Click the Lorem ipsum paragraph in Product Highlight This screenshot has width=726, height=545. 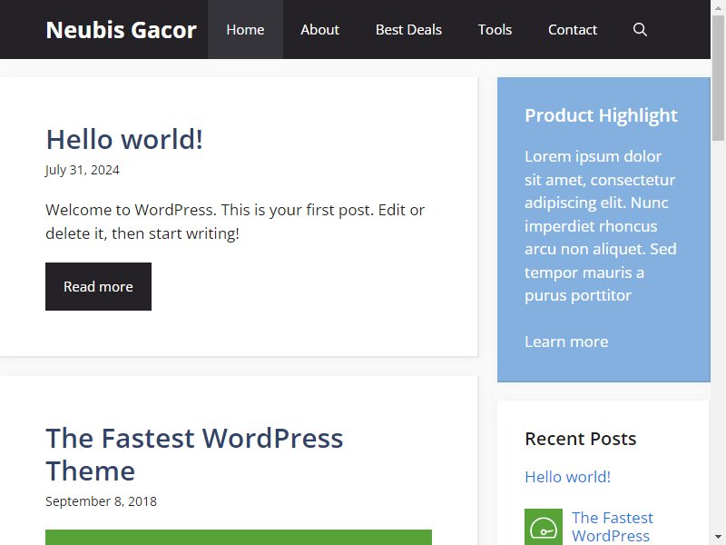click(601, 225)
